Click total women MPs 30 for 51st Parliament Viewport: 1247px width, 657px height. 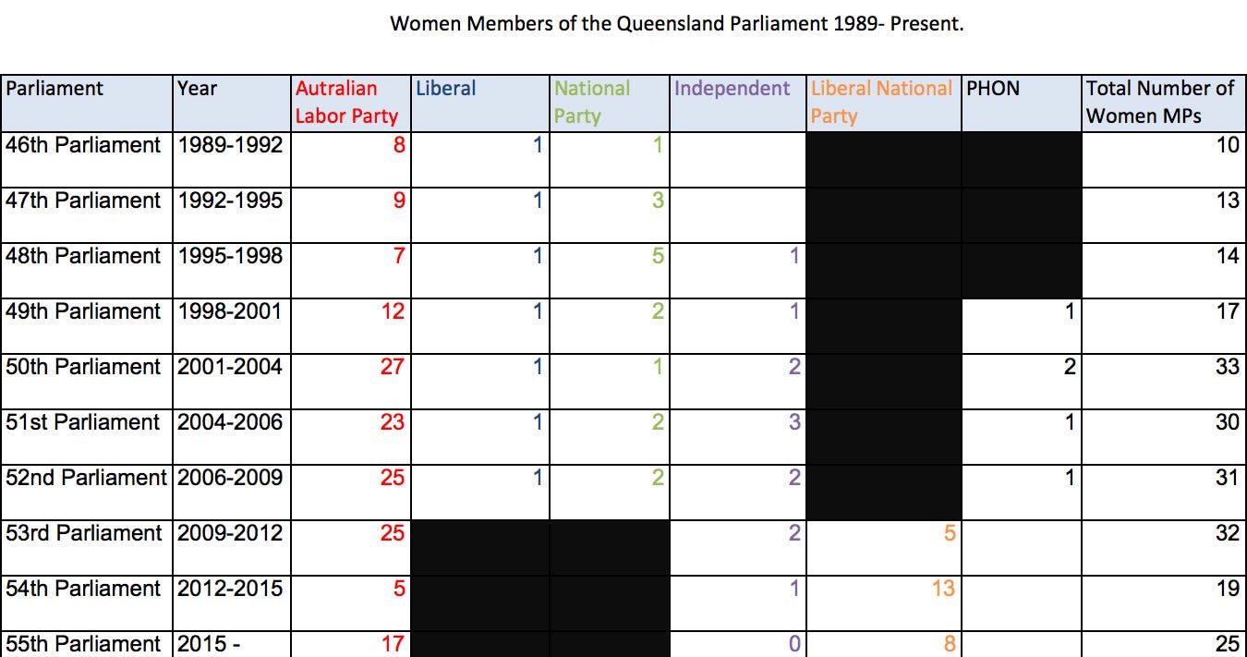point(1228,422)
